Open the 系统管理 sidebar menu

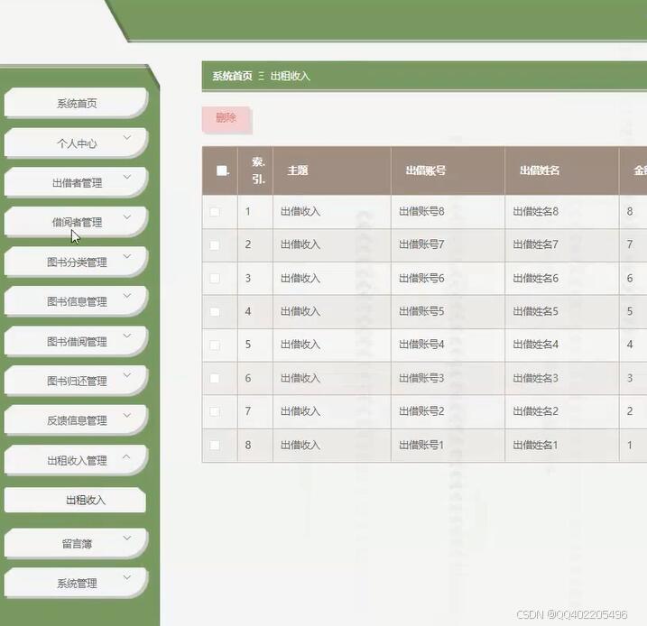coord(76,583)
